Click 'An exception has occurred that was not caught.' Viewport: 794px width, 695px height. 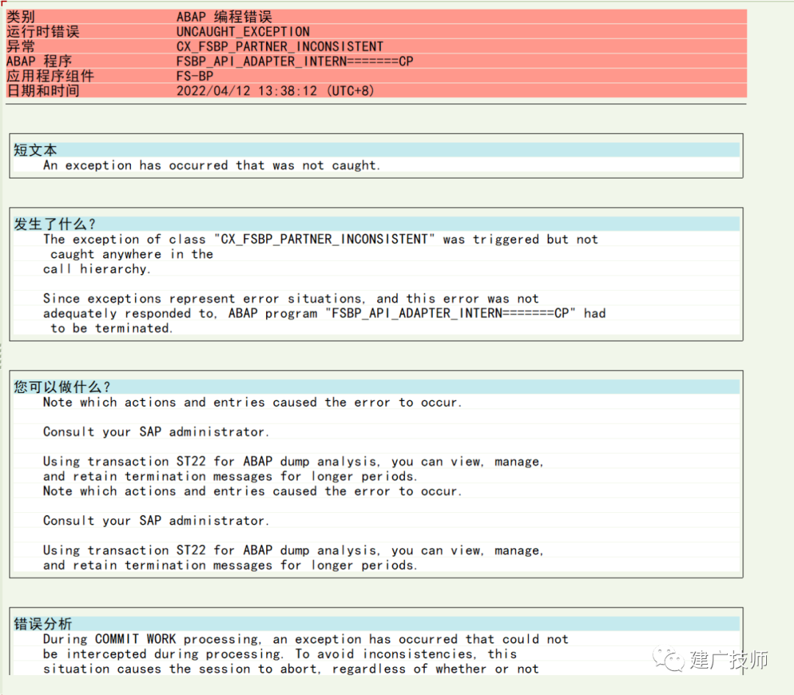click(212, 165)
